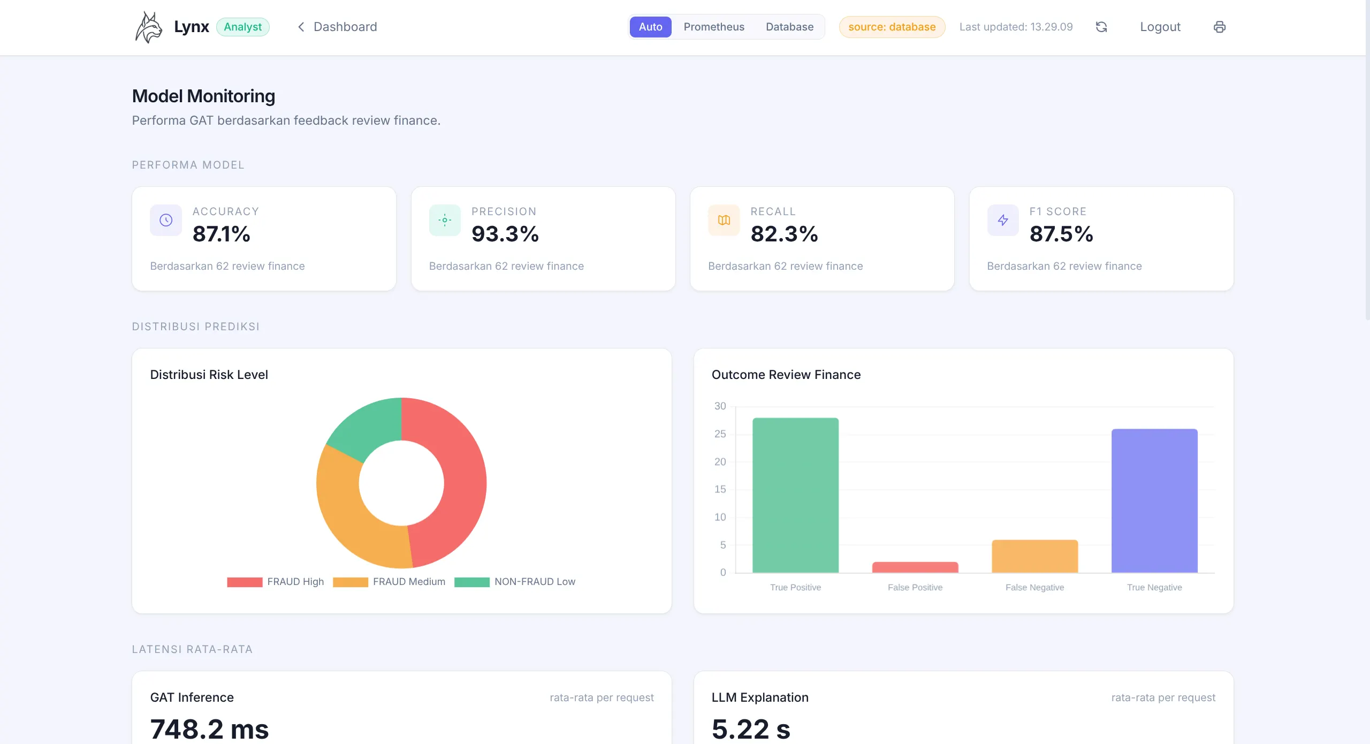The height and width of the screenshot is (744, 1370).
Task: Click the 82.3% recall value
Action: click(784, 234)
